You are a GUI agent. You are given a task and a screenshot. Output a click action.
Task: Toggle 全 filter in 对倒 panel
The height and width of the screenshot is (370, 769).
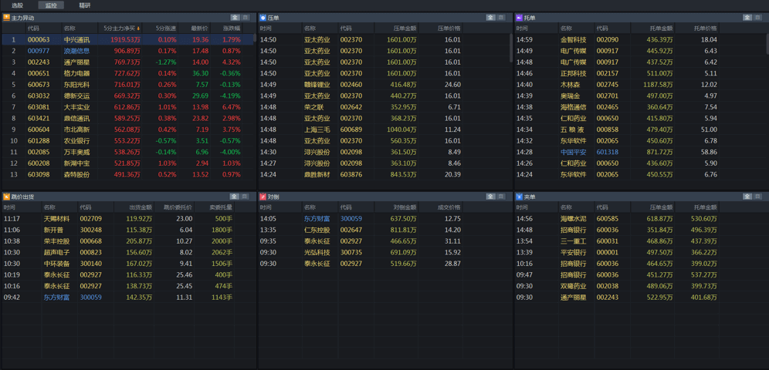pyautogui.click(x=491, y=197)
